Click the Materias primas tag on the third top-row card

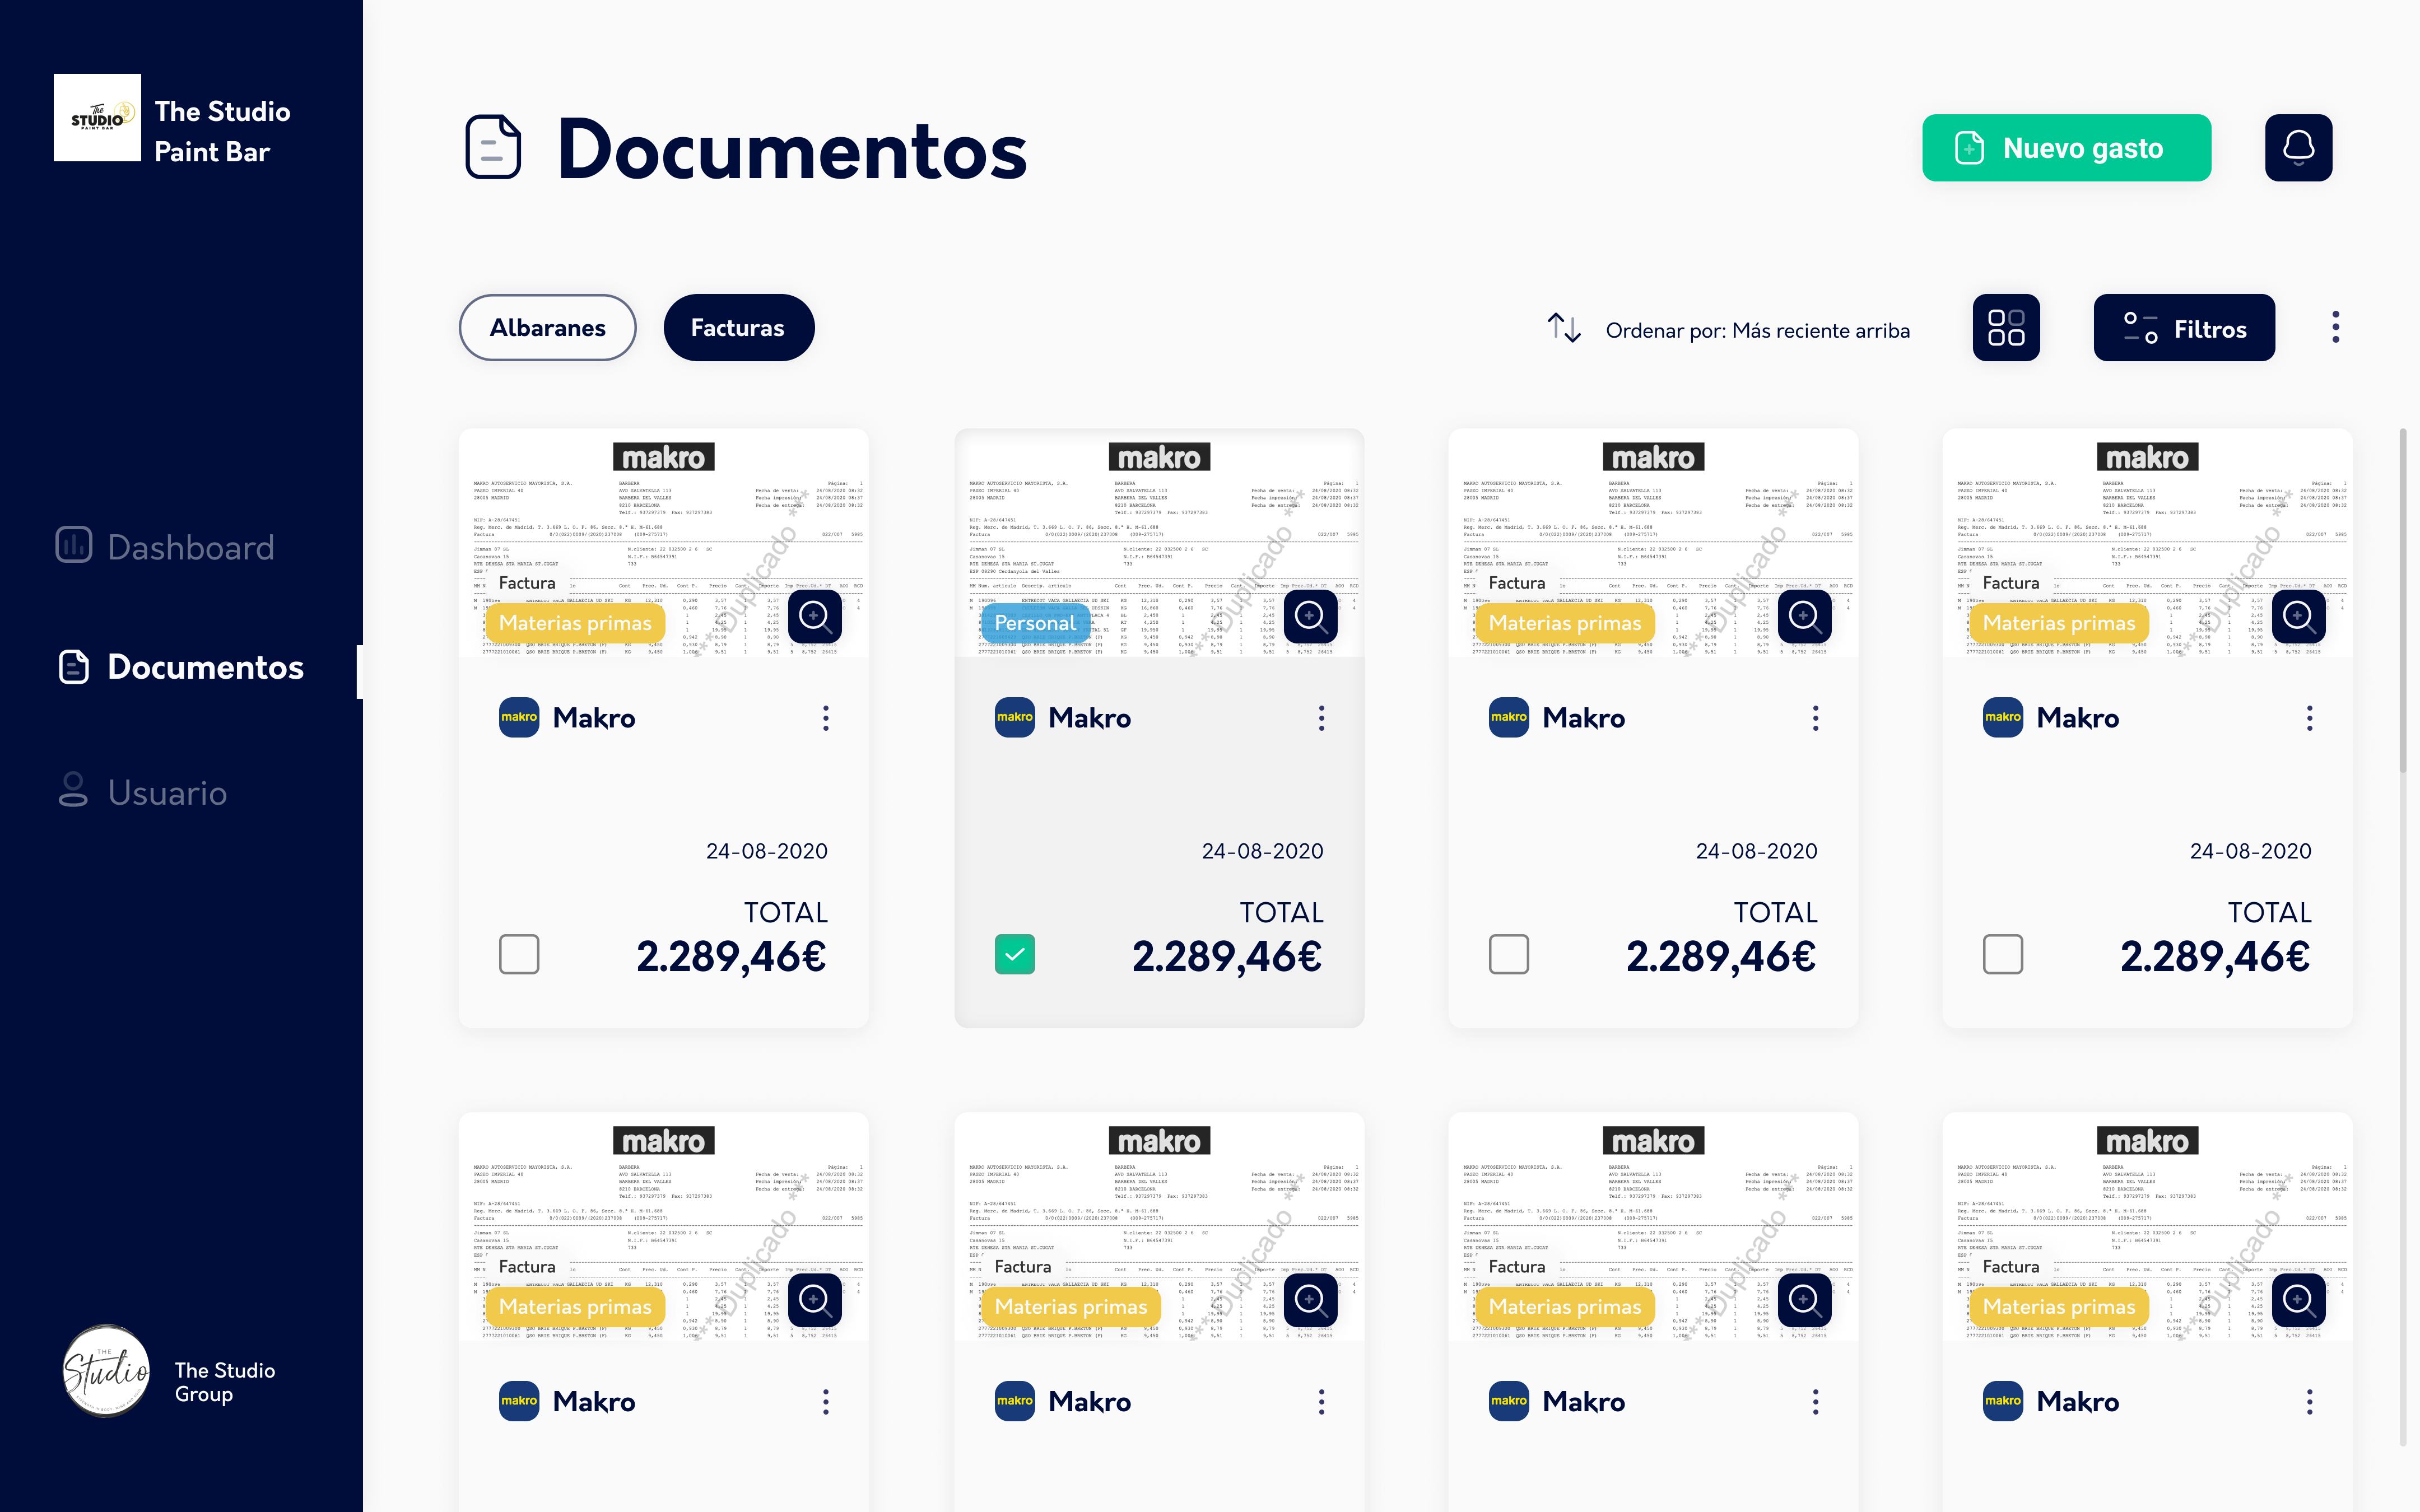coord(1565,623)
